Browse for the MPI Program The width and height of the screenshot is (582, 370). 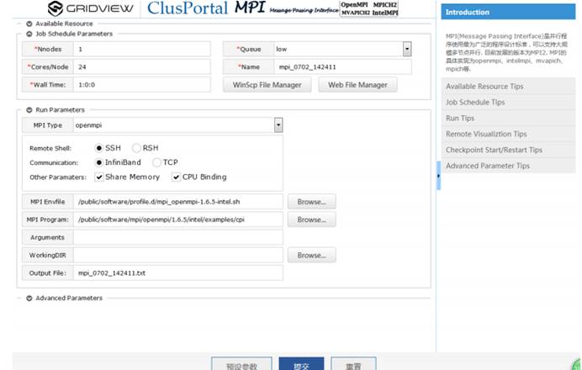[312, 219]
